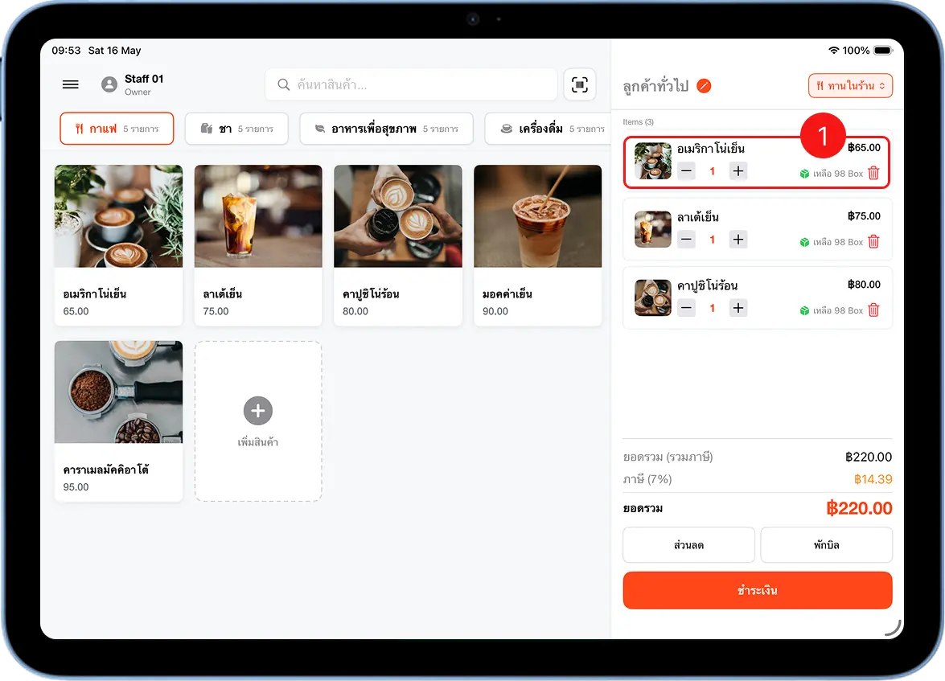Click the Items (3) label
Screen dimensions: 945x681
point(639,121)
